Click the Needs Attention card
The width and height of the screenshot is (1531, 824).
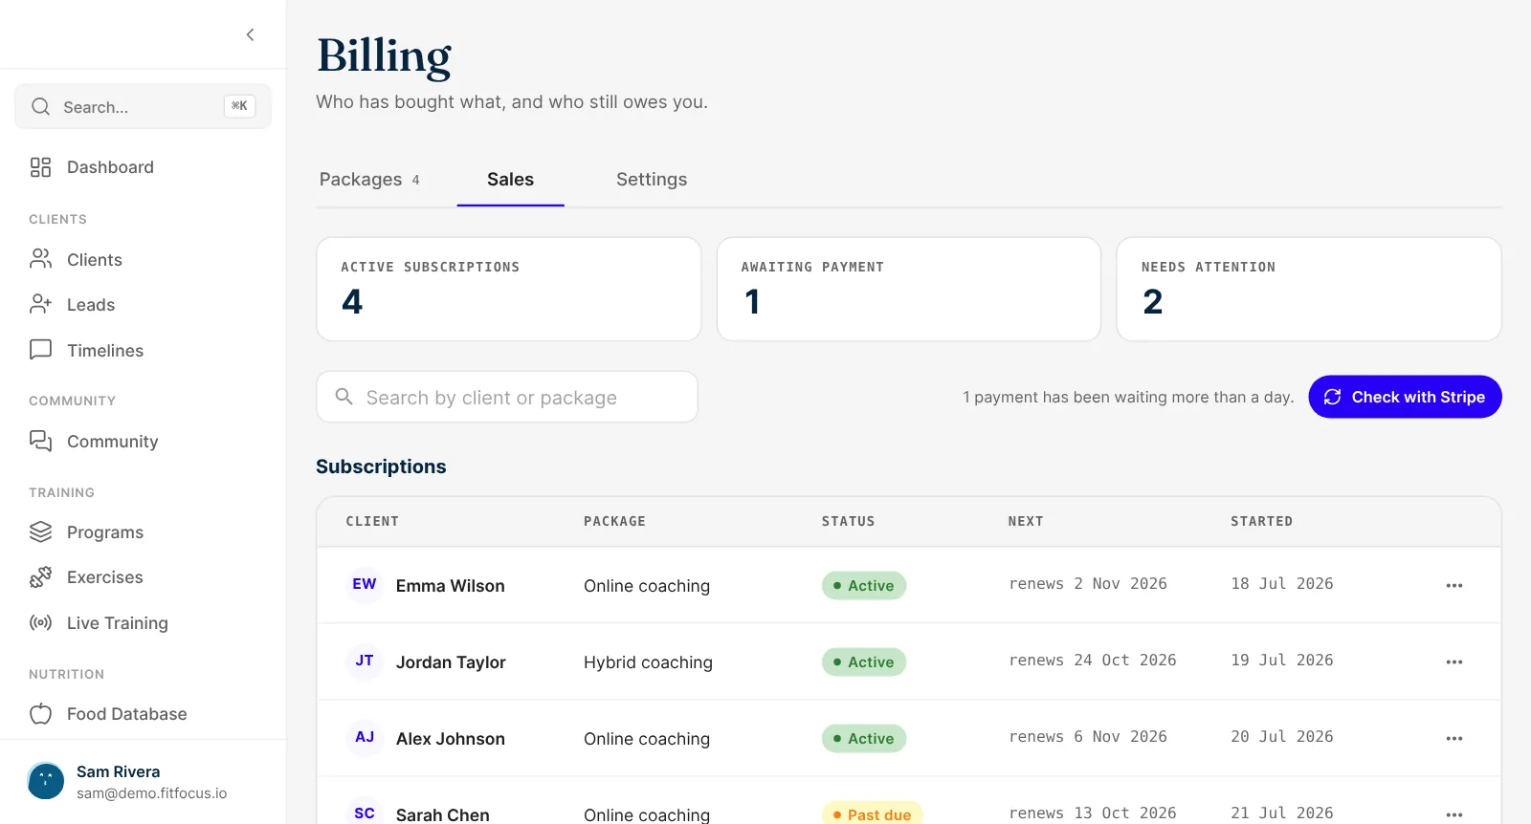tap(1309, 290)
